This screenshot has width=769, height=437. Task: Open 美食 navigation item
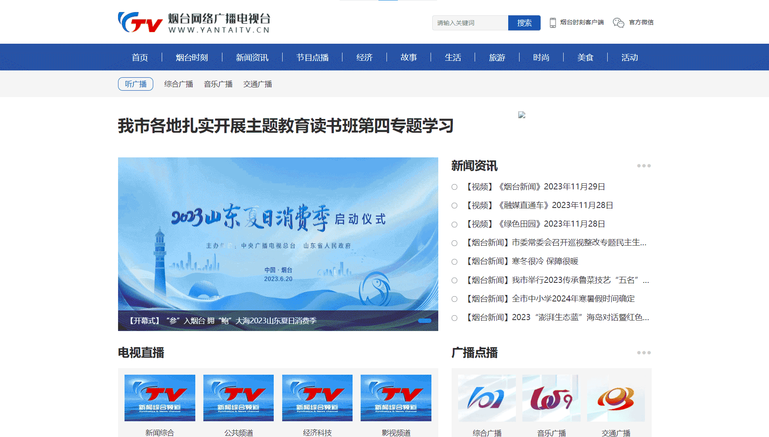(x=585, y=57)
